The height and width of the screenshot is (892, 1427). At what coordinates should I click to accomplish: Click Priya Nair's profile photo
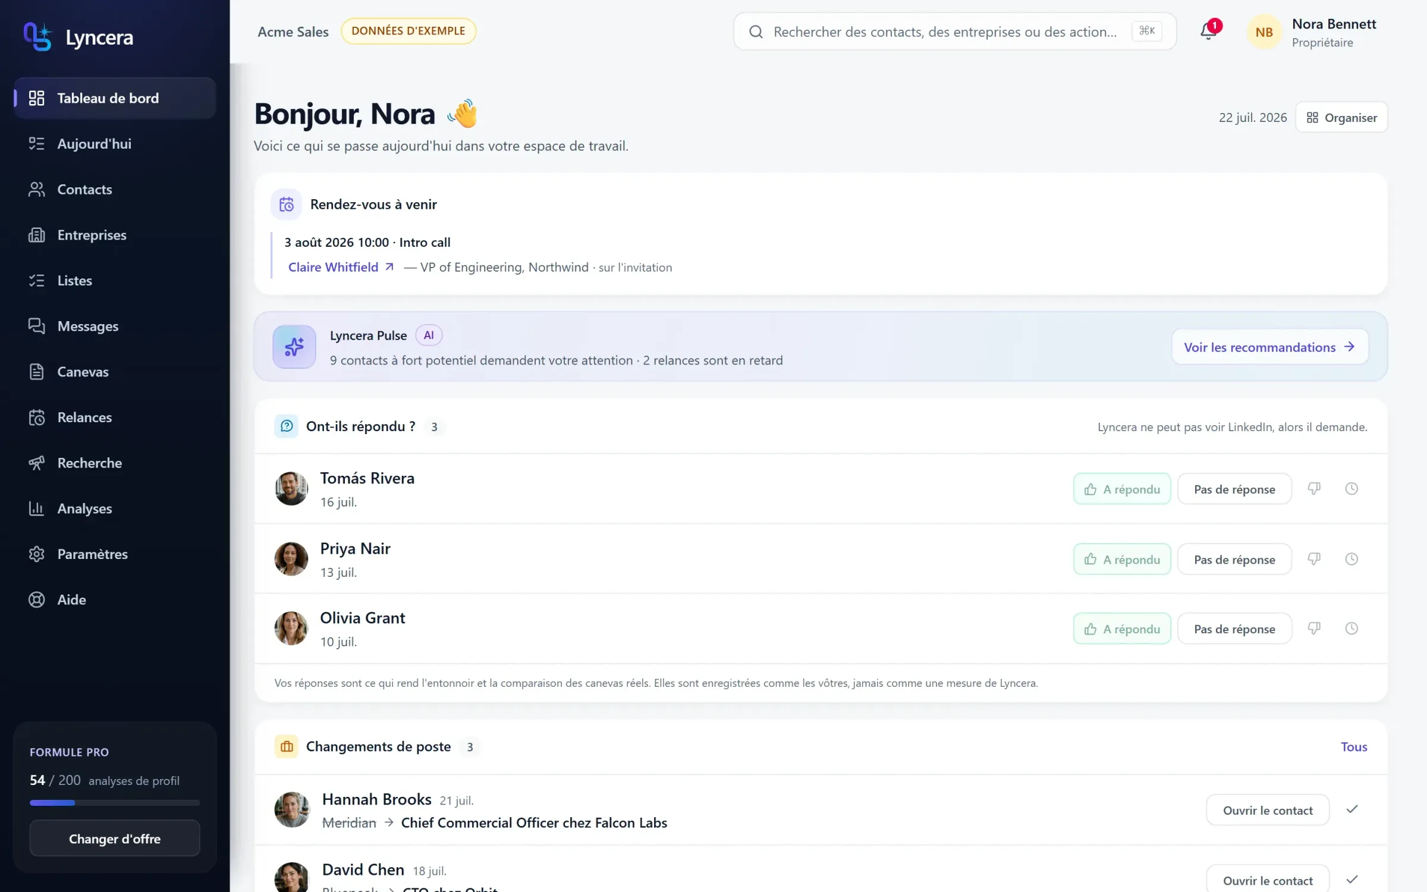coord(291,559)
